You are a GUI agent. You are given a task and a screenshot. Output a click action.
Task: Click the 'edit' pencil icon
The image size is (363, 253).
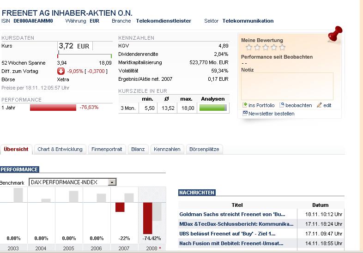coord(319,105)
